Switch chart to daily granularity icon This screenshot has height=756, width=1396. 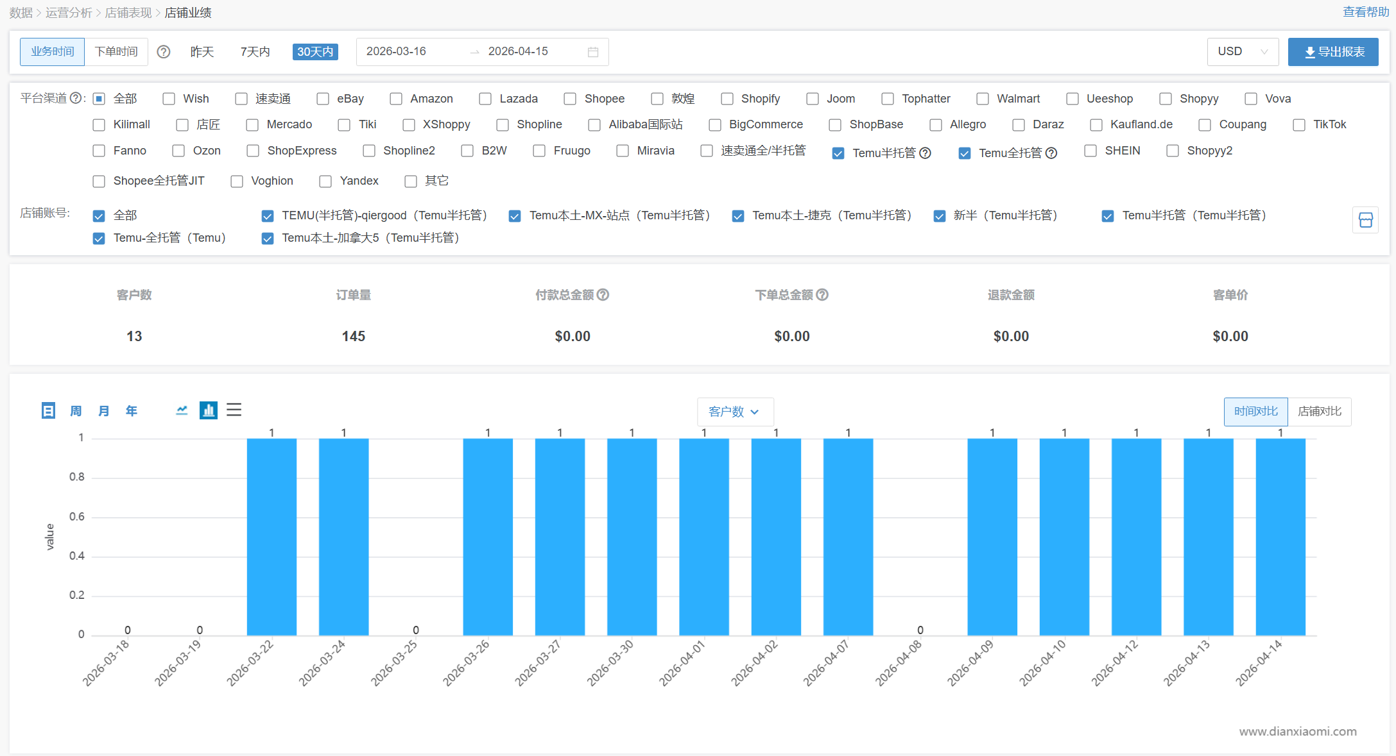(48, 410)
